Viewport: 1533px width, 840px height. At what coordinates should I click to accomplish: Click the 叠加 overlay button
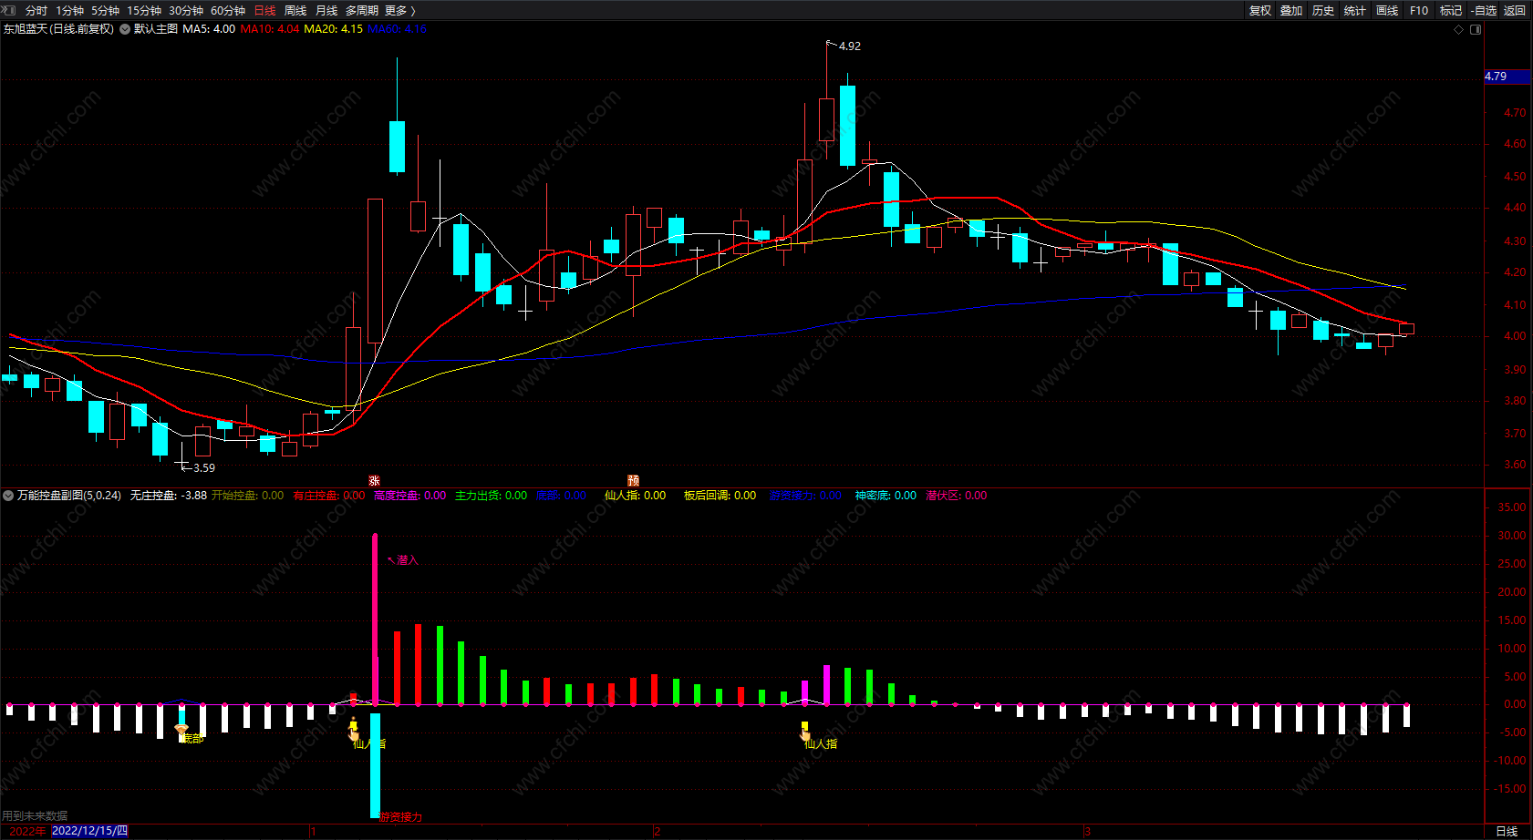(1291, 11)
